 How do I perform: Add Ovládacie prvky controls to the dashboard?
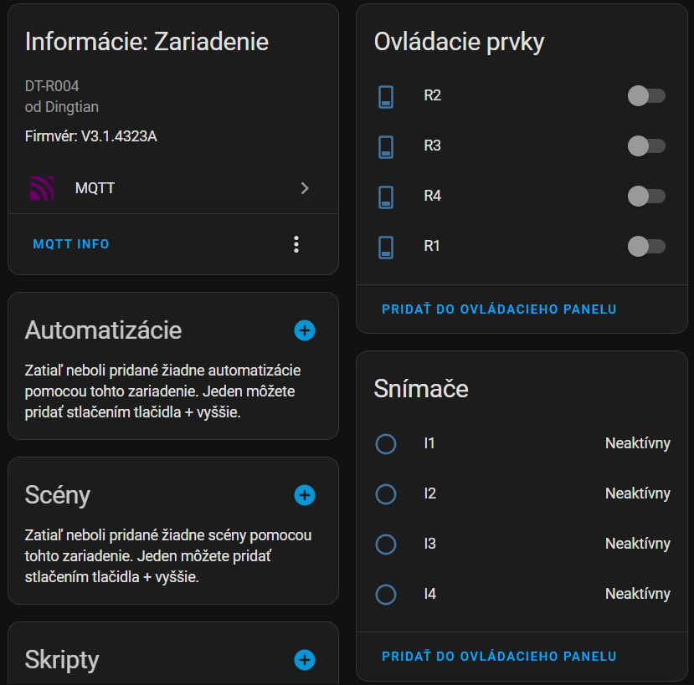(x=499, y=309)
